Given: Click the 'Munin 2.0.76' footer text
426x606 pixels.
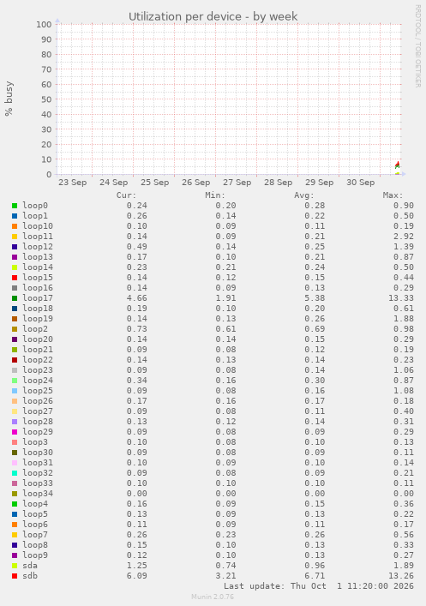Looking at the screenshot, I should point(213,597).
